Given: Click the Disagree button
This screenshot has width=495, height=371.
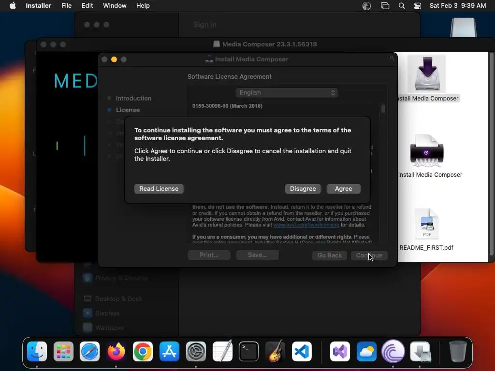Looking at the screenshot, I should [x=303, y=189].
